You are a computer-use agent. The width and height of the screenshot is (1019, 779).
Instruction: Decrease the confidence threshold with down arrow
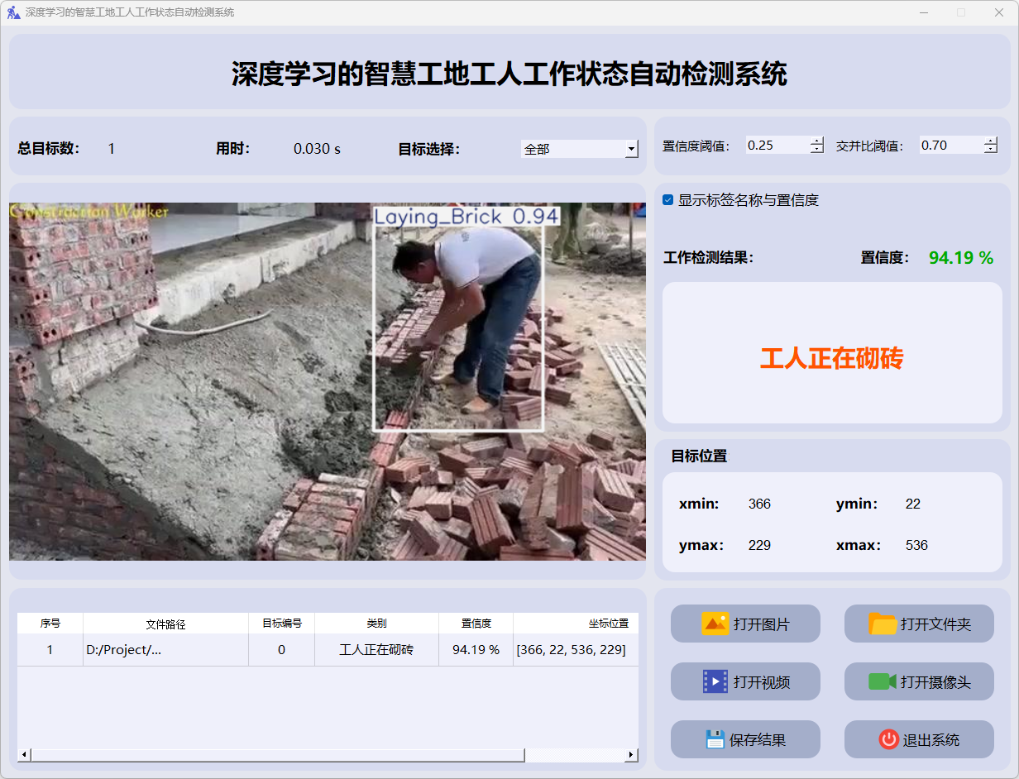coord(817,150)
